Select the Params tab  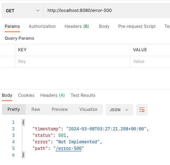(12, 26)
